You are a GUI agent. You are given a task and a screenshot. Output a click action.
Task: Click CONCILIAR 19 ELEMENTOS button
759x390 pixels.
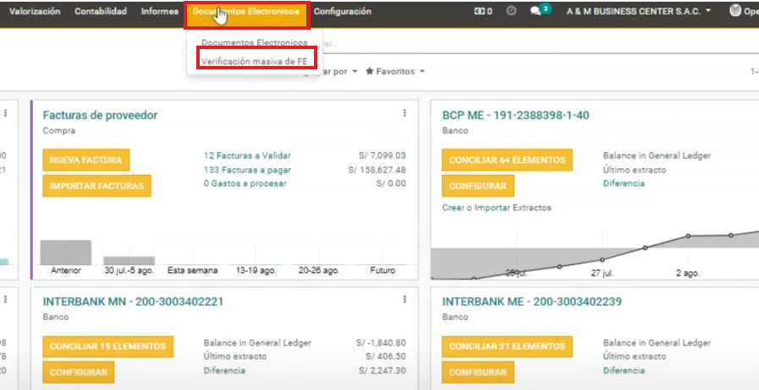tap(108, 347)
